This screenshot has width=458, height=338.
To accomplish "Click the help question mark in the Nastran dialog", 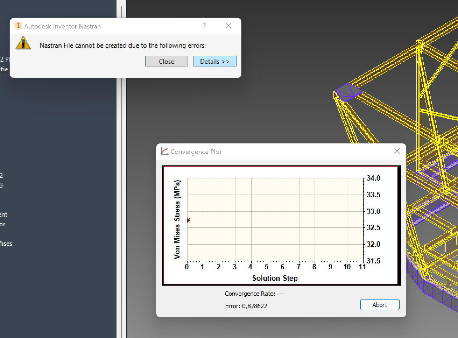I will point(204,26).
